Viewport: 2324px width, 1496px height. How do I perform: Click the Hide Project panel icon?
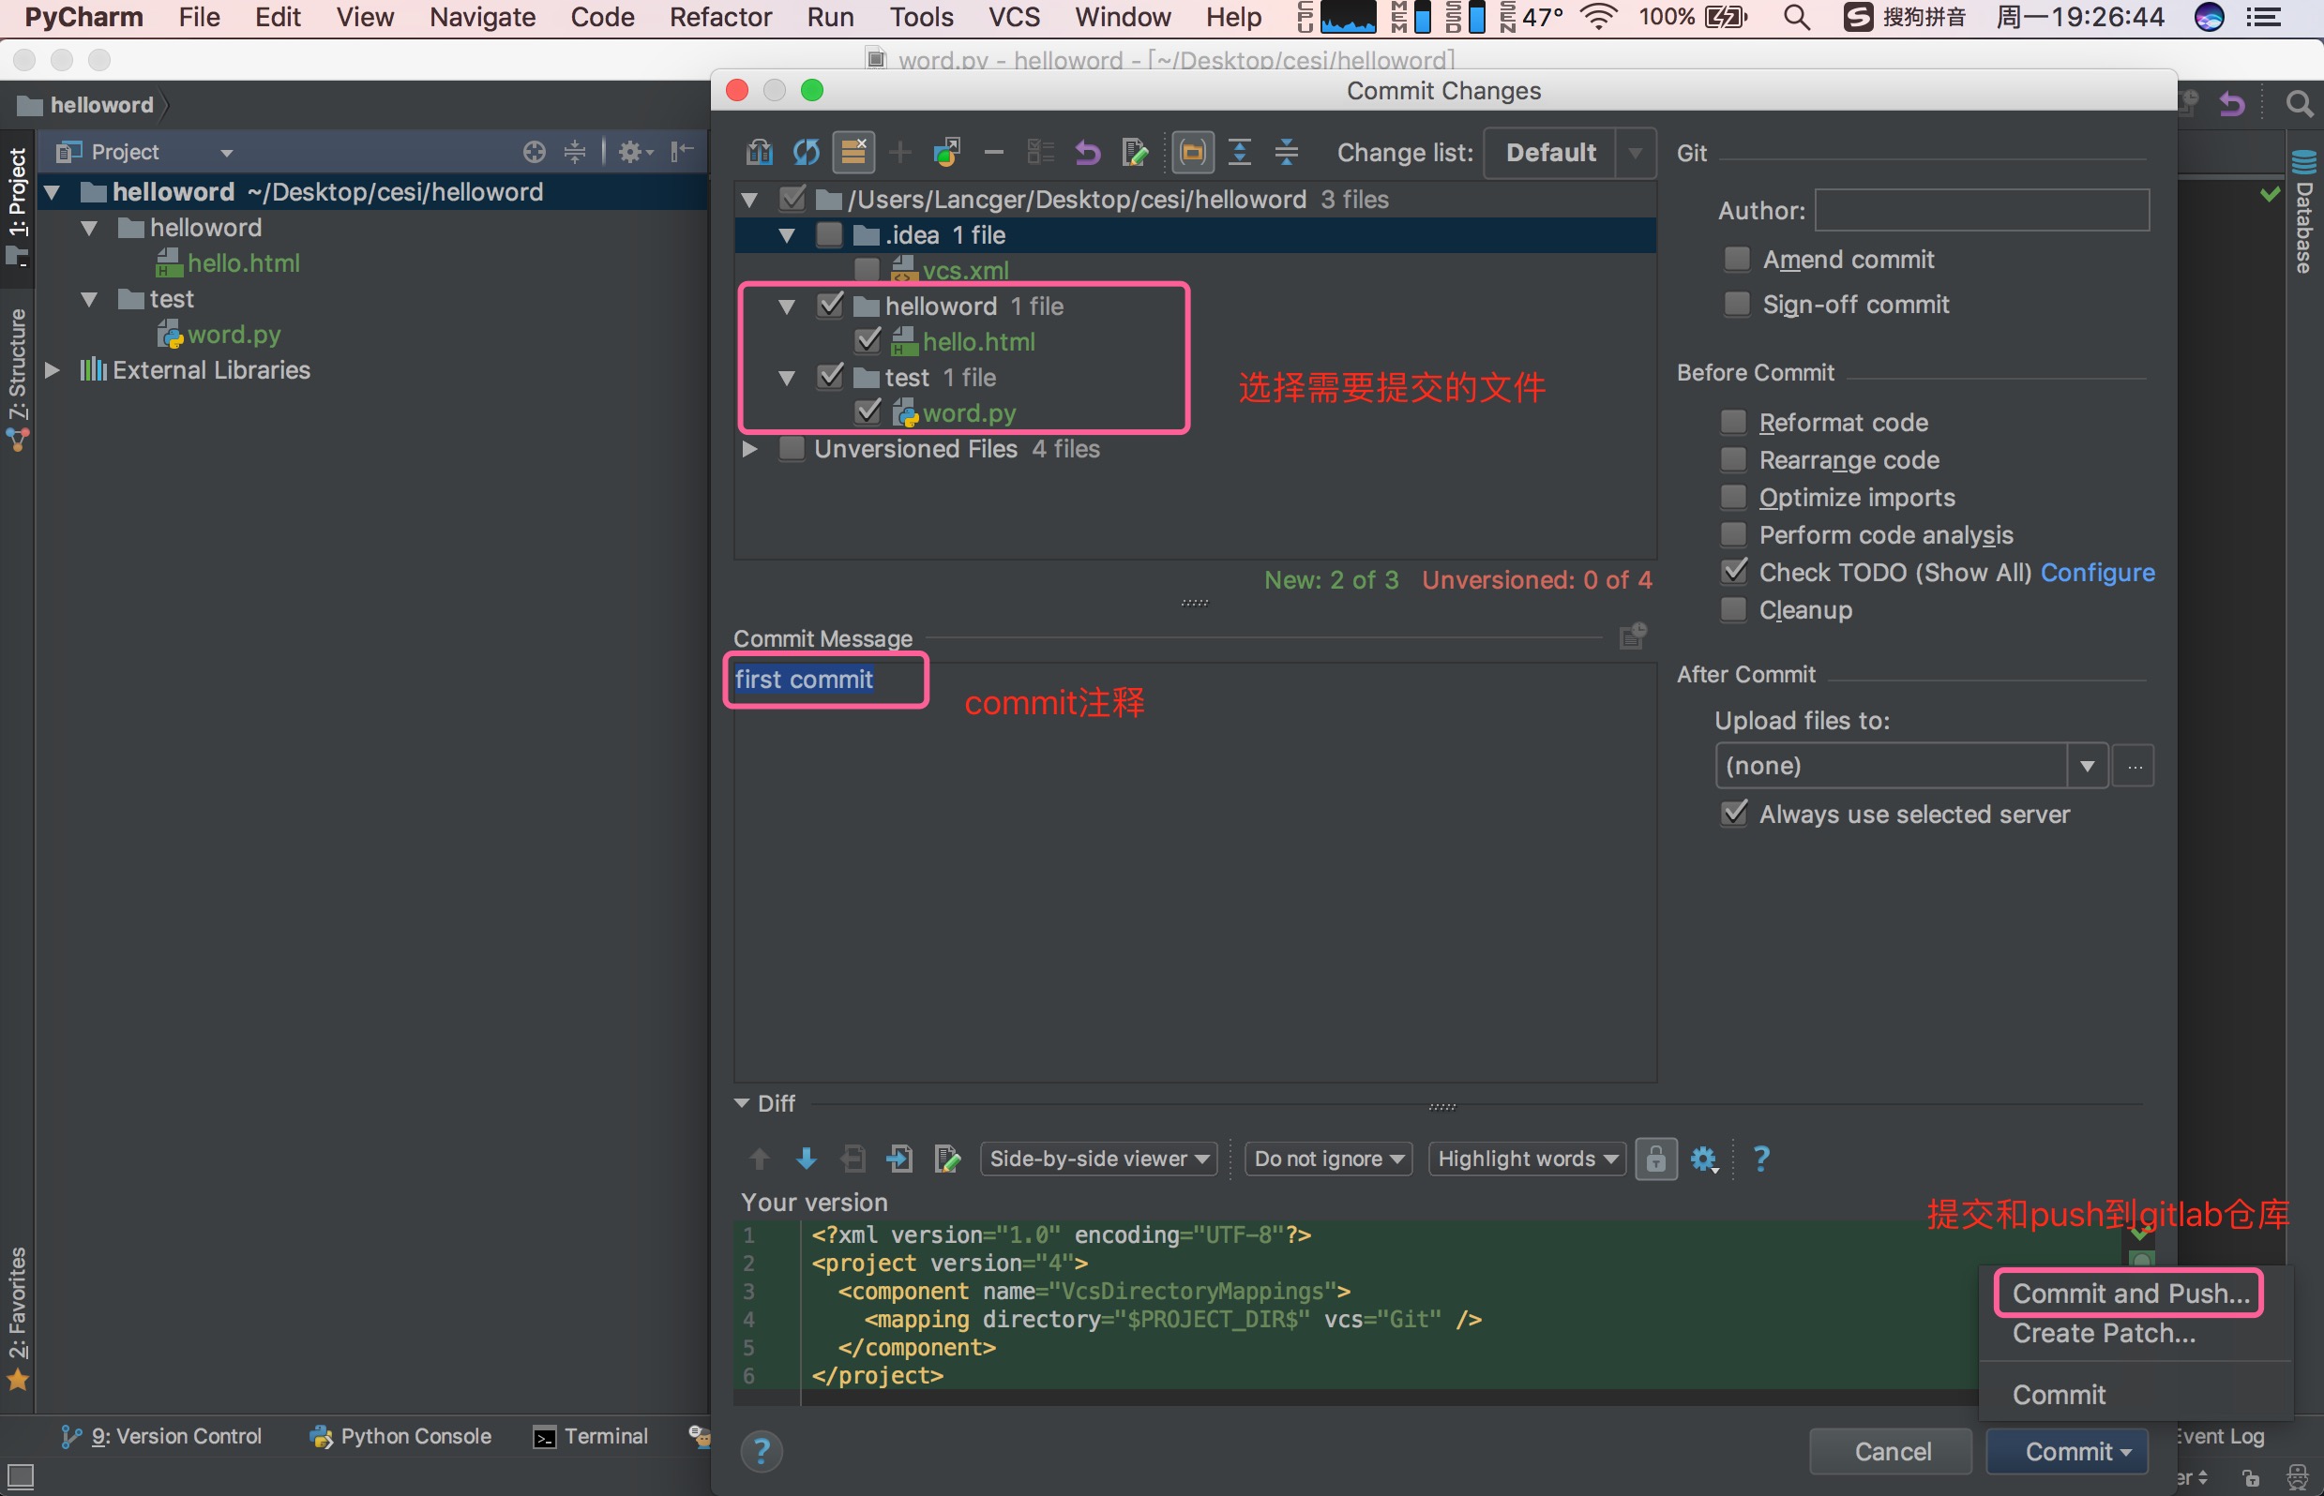coord(683,152)
